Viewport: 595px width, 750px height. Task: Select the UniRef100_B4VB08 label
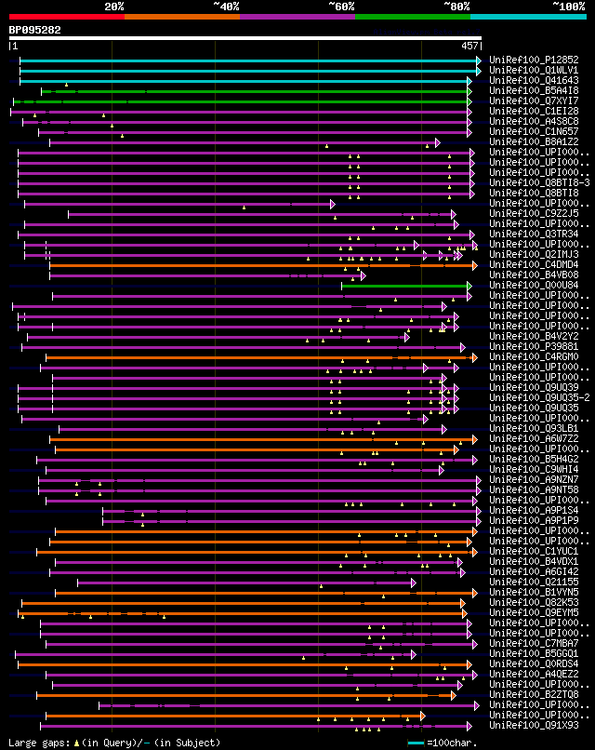534,275
